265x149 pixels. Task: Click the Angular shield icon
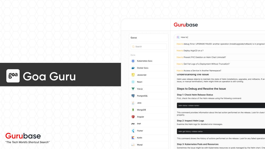(x=133, y=117)
